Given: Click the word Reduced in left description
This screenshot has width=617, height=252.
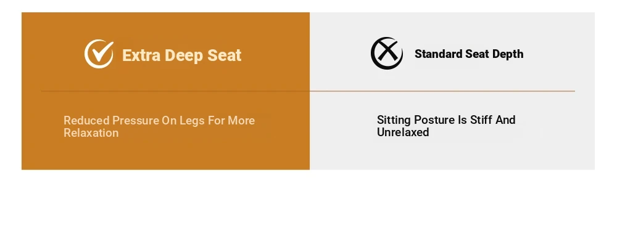Looking at the screenshot, I should [x=86, y=120].
